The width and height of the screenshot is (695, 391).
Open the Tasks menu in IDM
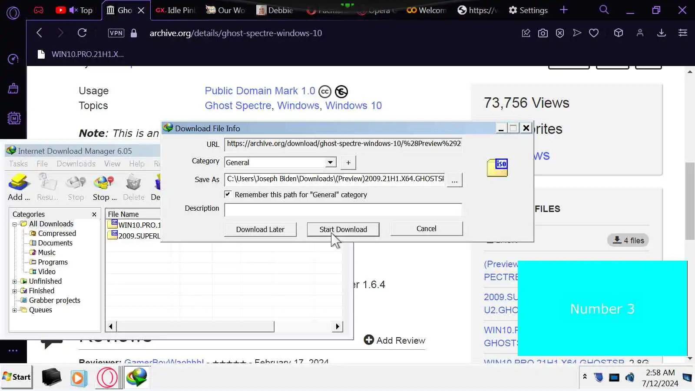pyautogui.click(x=18, y=164)
